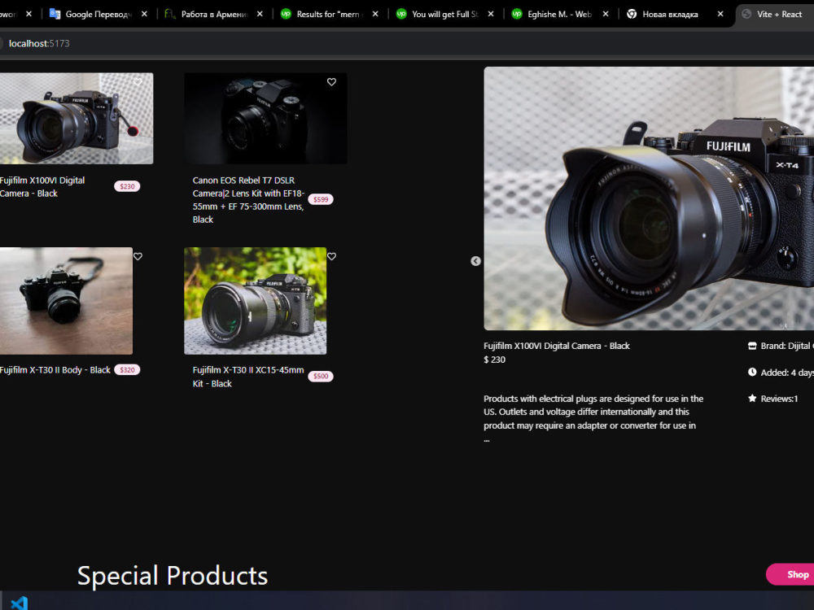This screenshot has width=814, height=610.
Task: Switch to the Работа в Армении tab
Action: point(214,14)
